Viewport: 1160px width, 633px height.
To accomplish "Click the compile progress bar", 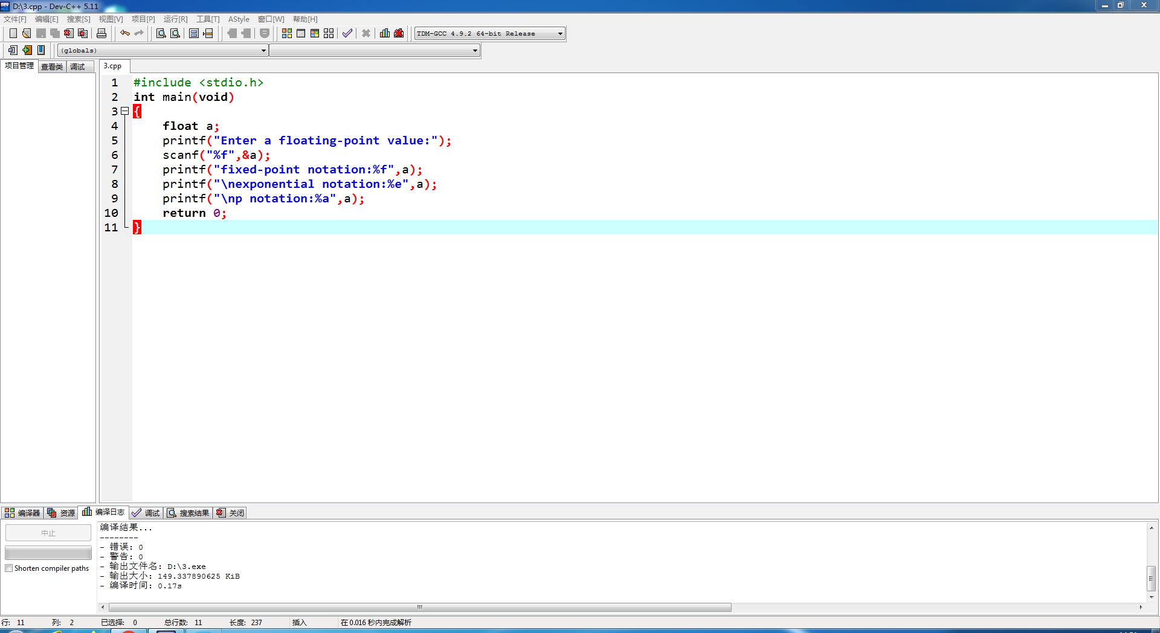I will coord(48,553).
